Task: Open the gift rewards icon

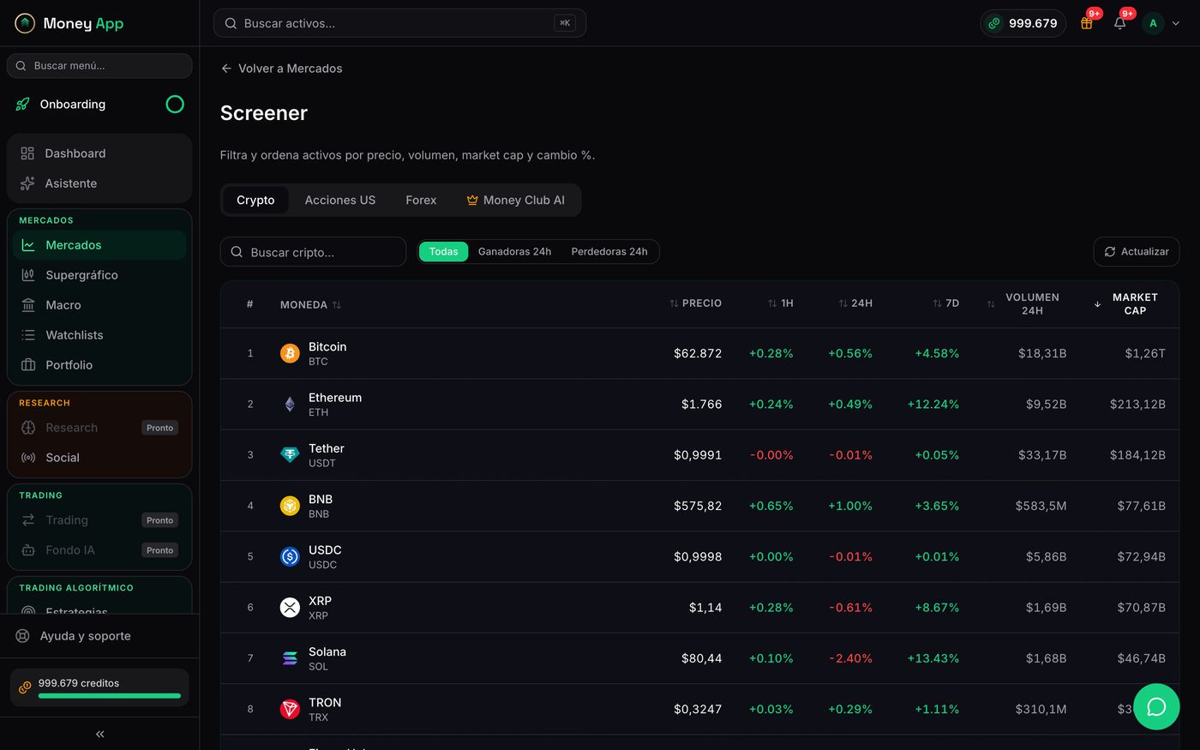Action: point(1086,23)
